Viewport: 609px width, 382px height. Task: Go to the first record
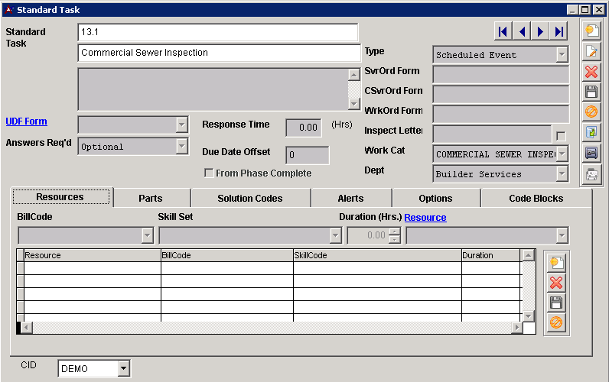503,31
